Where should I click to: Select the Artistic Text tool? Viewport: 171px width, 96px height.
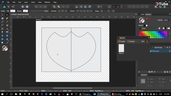7,29
